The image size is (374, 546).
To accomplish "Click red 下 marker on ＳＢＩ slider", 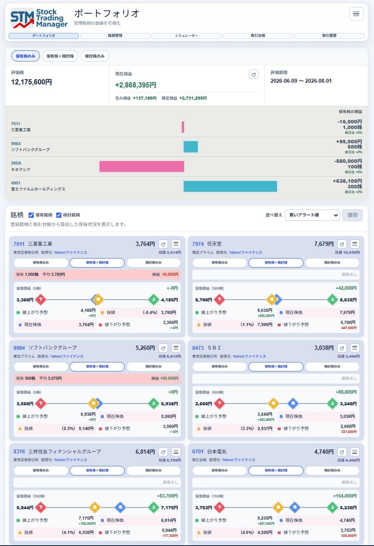I will [x=219, y=404].
